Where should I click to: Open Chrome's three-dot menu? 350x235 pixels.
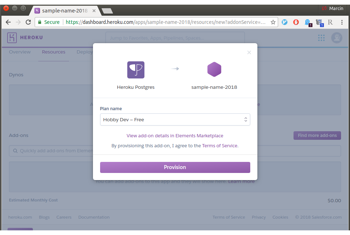point(342,22)
